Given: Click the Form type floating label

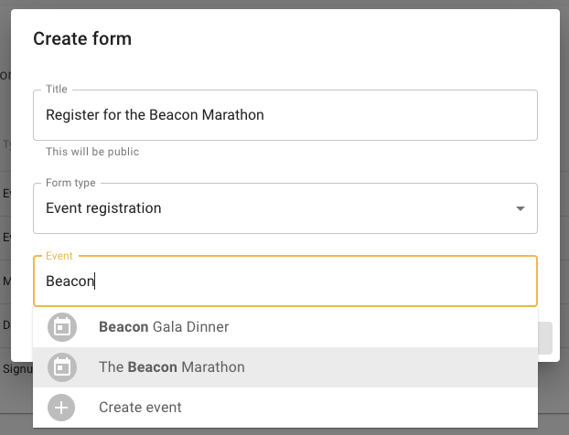Looking at the screenshot, I should [70, 183].
